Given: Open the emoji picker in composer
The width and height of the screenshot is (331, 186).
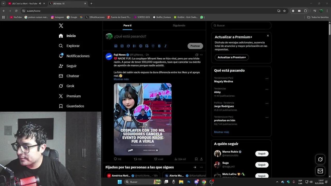Looking at the screenshot, I should pyautogui.click(x=141, y=46).
